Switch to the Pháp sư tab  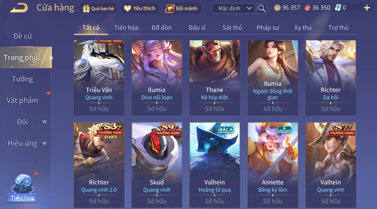[268, 28]
